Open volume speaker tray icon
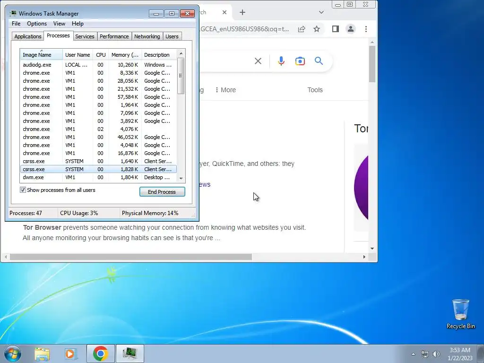This screenshot has height=363, width=484. [x=436, y=354]
